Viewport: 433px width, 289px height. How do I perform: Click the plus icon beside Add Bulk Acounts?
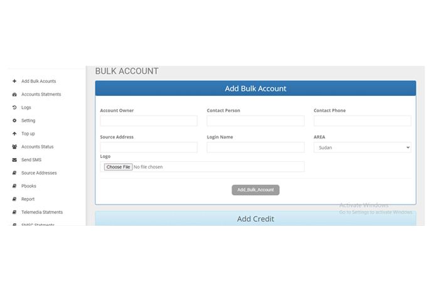click(14, 81)
